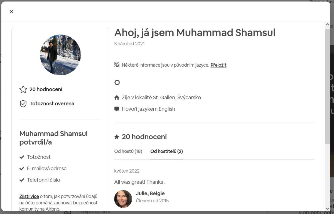Click Muhammad Shamsul's round profile photo
334x214 pixels.
[x=60, y=55]
